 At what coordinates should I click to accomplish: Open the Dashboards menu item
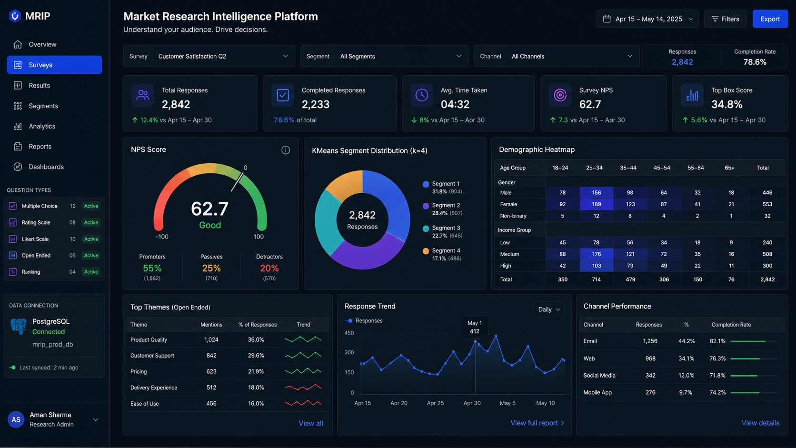(x=54, y=167)
